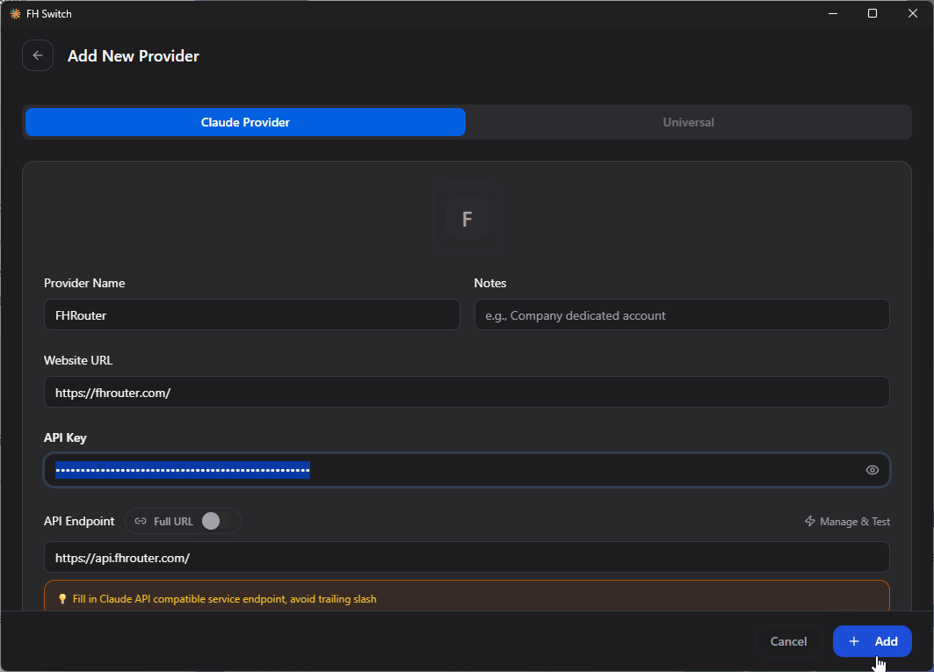
Task: Click the Provider Name field
Action: coord(252,314)
